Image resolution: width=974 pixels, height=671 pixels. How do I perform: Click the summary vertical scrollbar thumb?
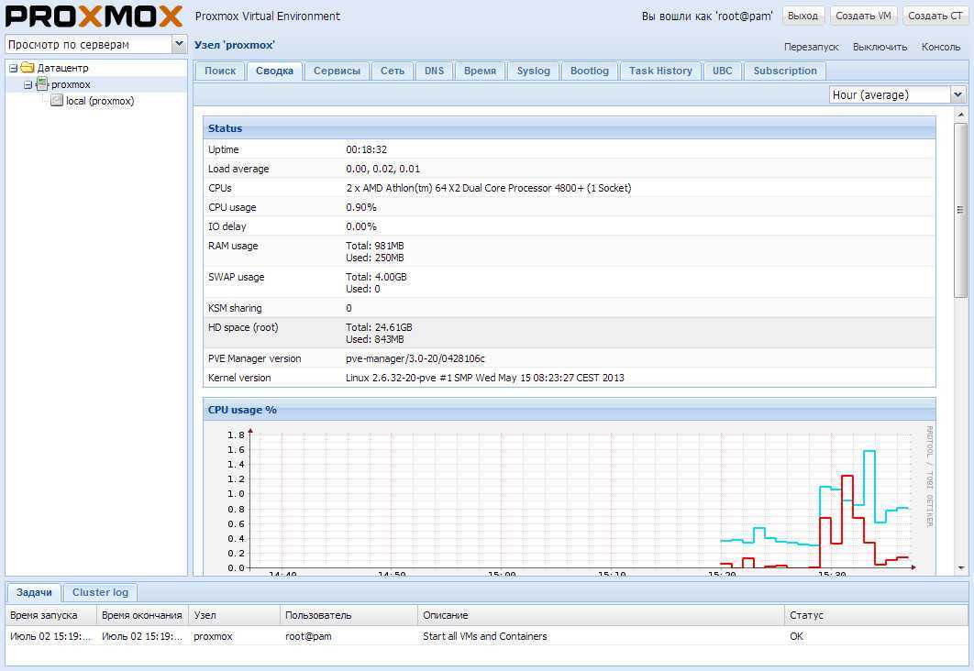coord(960,210)
